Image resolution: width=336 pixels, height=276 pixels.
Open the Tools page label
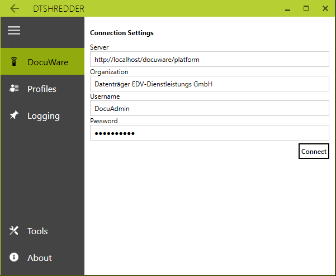pos(37,231)
